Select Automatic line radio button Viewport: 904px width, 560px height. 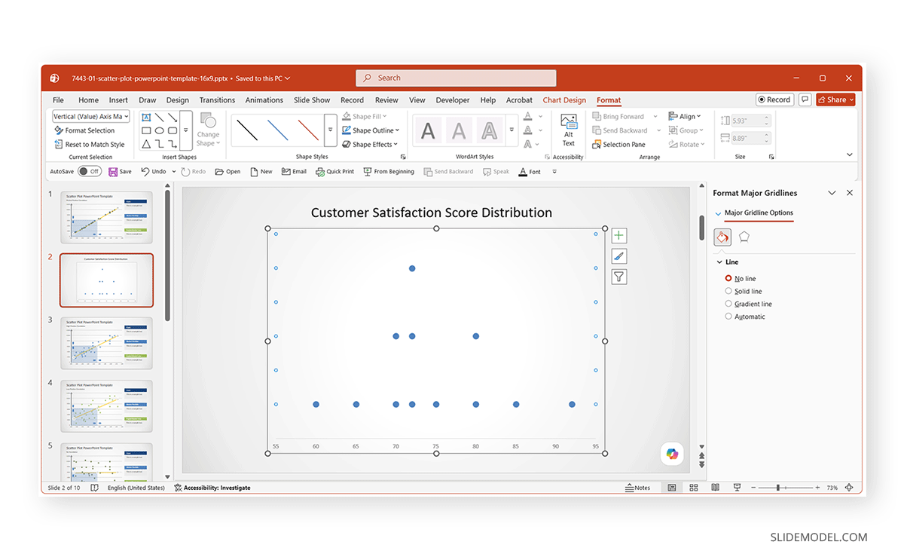coord(728,317)
